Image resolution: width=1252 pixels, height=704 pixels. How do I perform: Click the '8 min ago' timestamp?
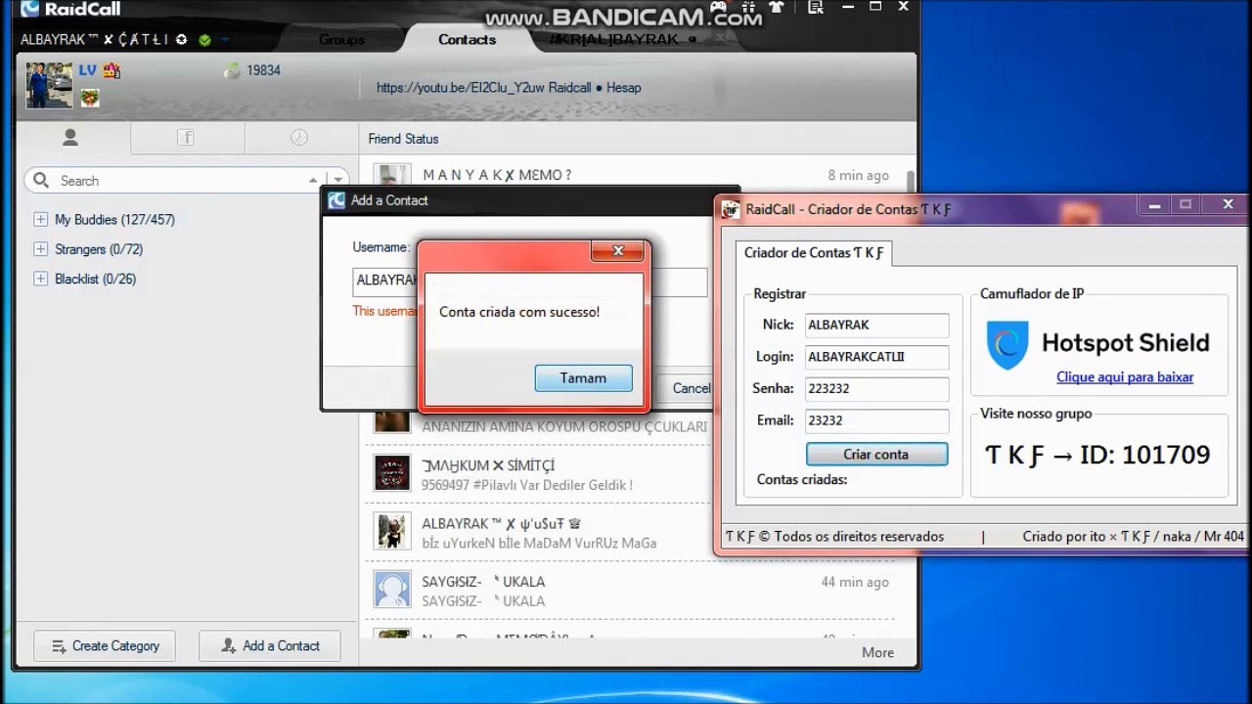pyautogui.click(x=858, y=176)
